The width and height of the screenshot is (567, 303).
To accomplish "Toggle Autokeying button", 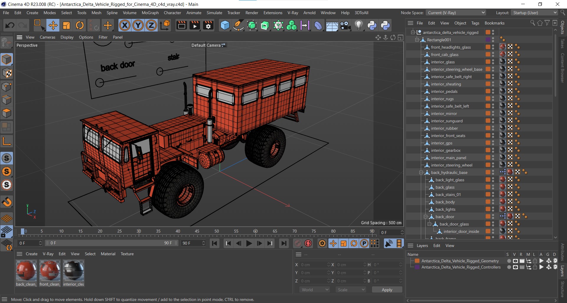I will click(x=308, y=243).
